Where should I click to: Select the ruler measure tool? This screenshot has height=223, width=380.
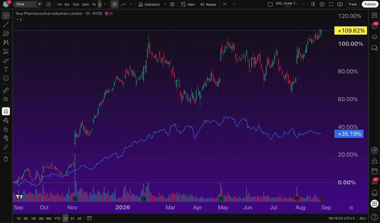[x=6, y=90]
